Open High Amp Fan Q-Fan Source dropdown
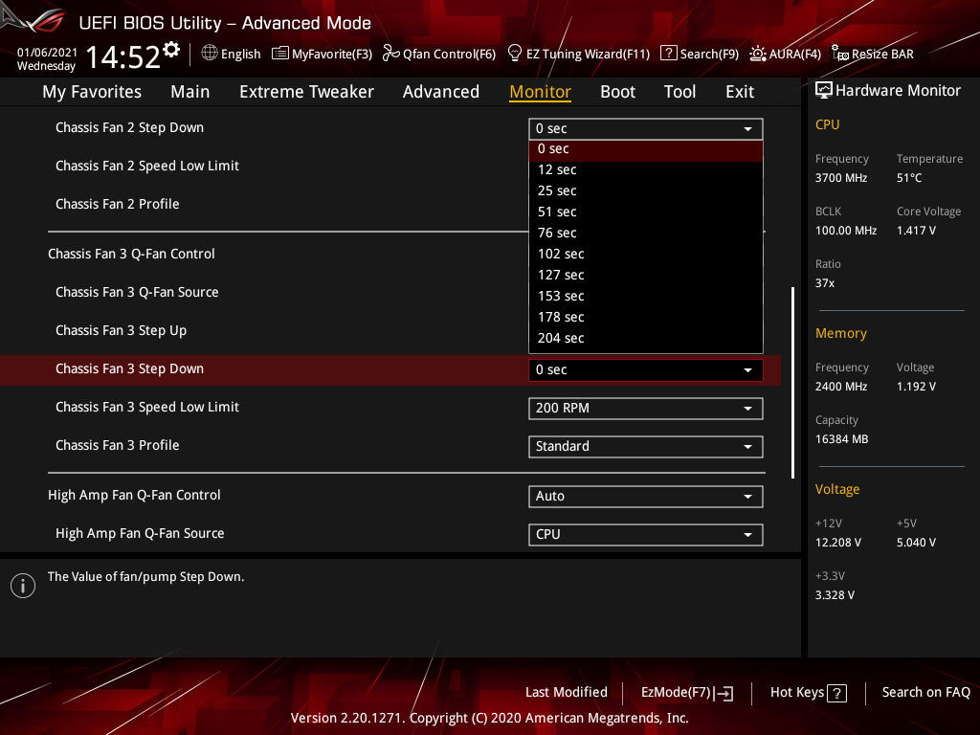 646,534
